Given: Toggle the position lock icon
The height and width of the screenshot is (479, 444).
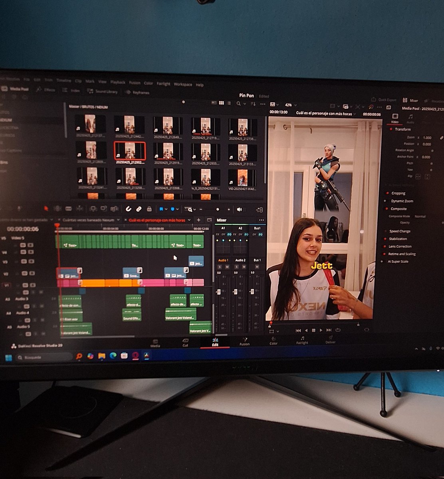Looking at the screenshot, I should coord(149,209).
